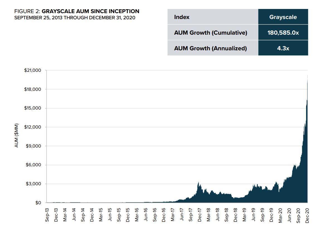Click the '$12,000' y-axis label
The height and width of the screenshot is (235, 320).
[x=32, y=127]
